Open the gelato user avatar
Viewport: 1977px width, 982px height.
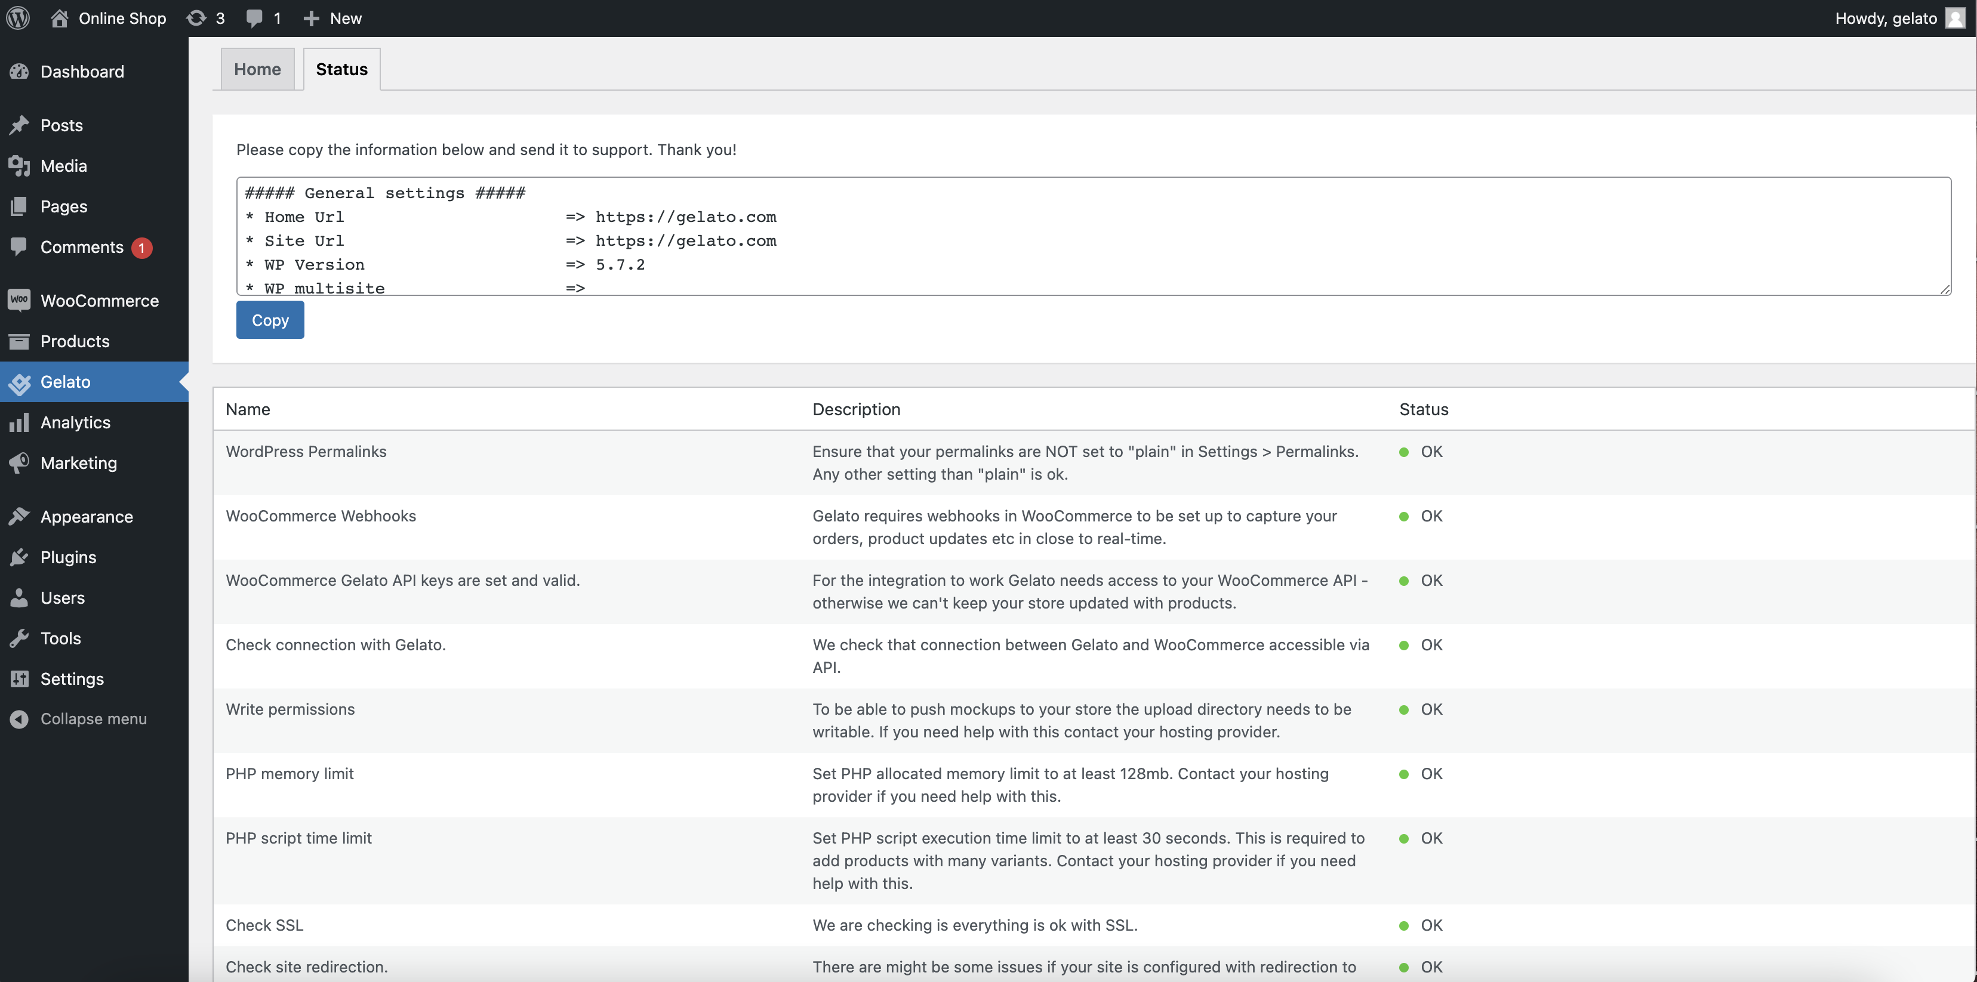pyautogui.click(x=1956, y=18)
